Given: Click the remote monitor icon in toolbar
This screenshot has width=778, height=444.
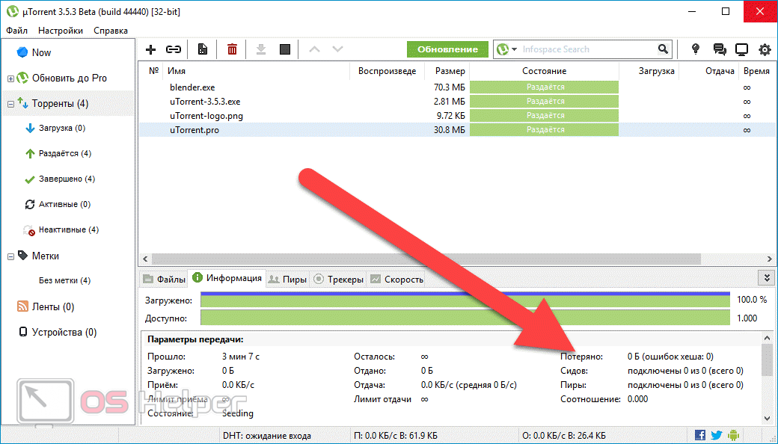Looking at the screenshot, I should click(742, 49).
